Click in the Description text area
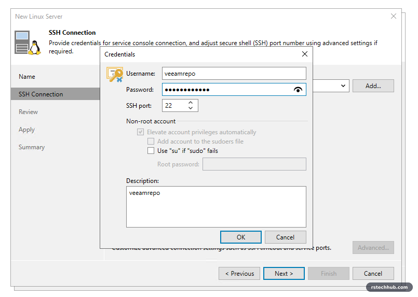 click(216, 207)
